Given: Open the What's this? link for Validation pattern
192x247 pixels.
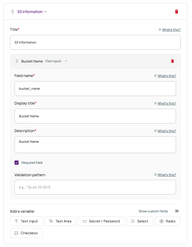Looking at the screenshot, I should [x=167, y=174].
